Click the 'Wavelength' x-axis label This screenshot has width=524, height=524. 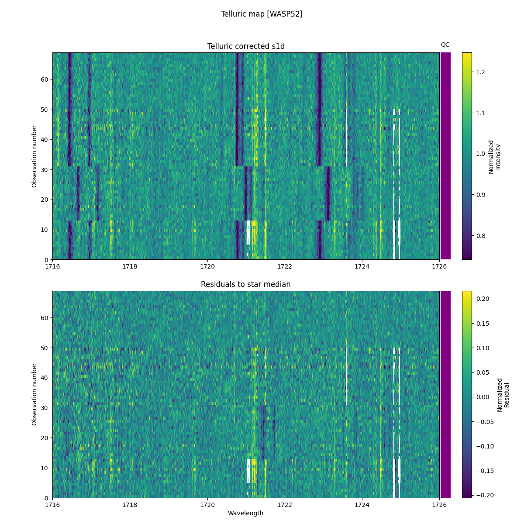245,513
